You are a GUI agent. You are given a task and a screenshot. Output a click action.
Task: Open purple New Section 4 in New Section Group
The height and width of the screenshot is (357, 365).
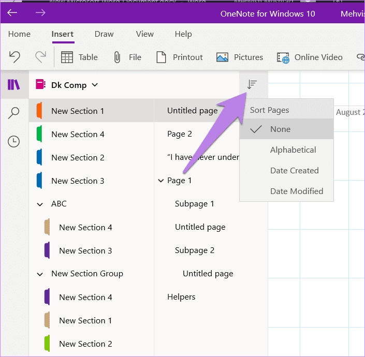click(x=91, y=297)
